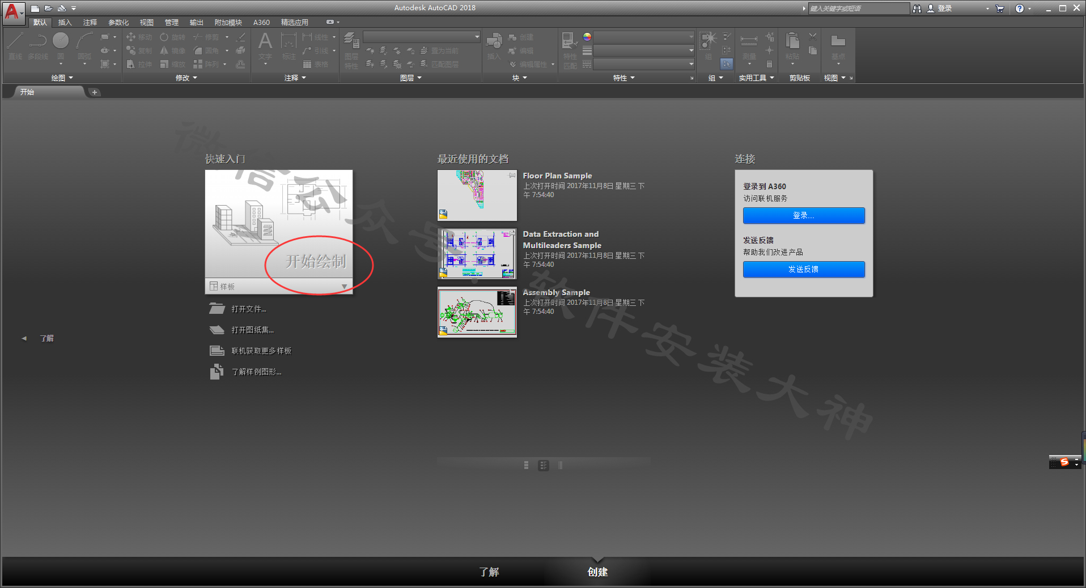
Task: Click the blue 发送反馈 button
Action: point(804,269)
